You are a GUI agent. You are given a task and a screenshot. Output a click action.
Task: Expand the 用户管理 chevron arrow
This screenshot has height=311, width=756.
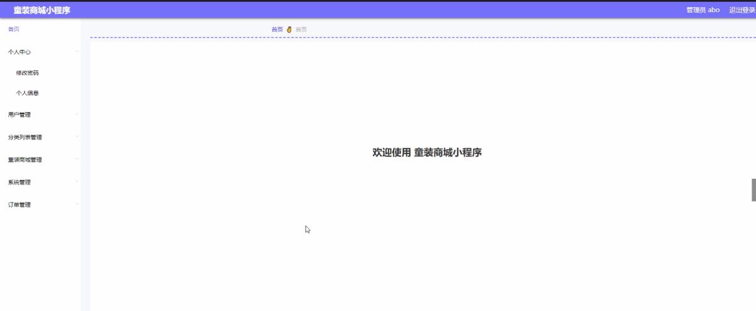[77, 114]
